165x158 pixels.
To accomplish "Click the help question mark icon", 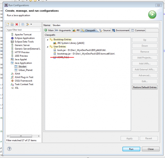I will (x=9, y=149).
